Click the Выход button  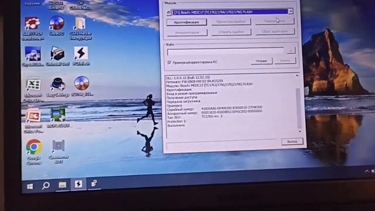click(x=292, y=142)
